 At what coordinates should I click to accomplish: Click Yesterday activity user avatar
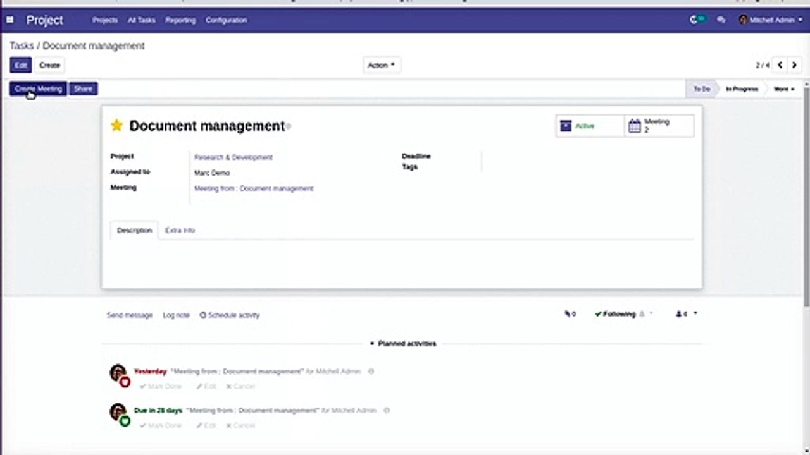pos(118,373)
